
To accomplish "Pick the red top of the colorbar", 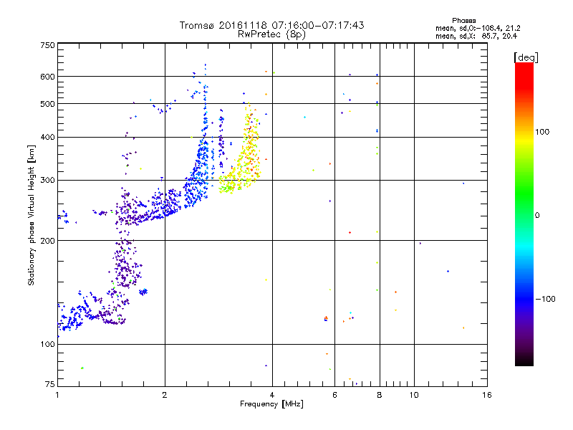I will click(x=524, y=67).
